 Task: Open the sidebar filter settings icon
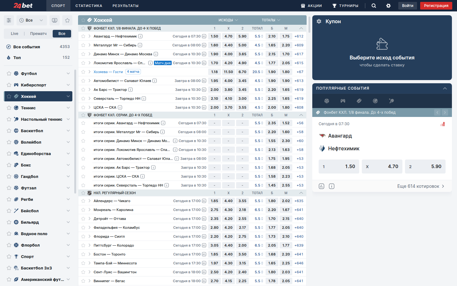pyautogui.click(x=9, y=20)
